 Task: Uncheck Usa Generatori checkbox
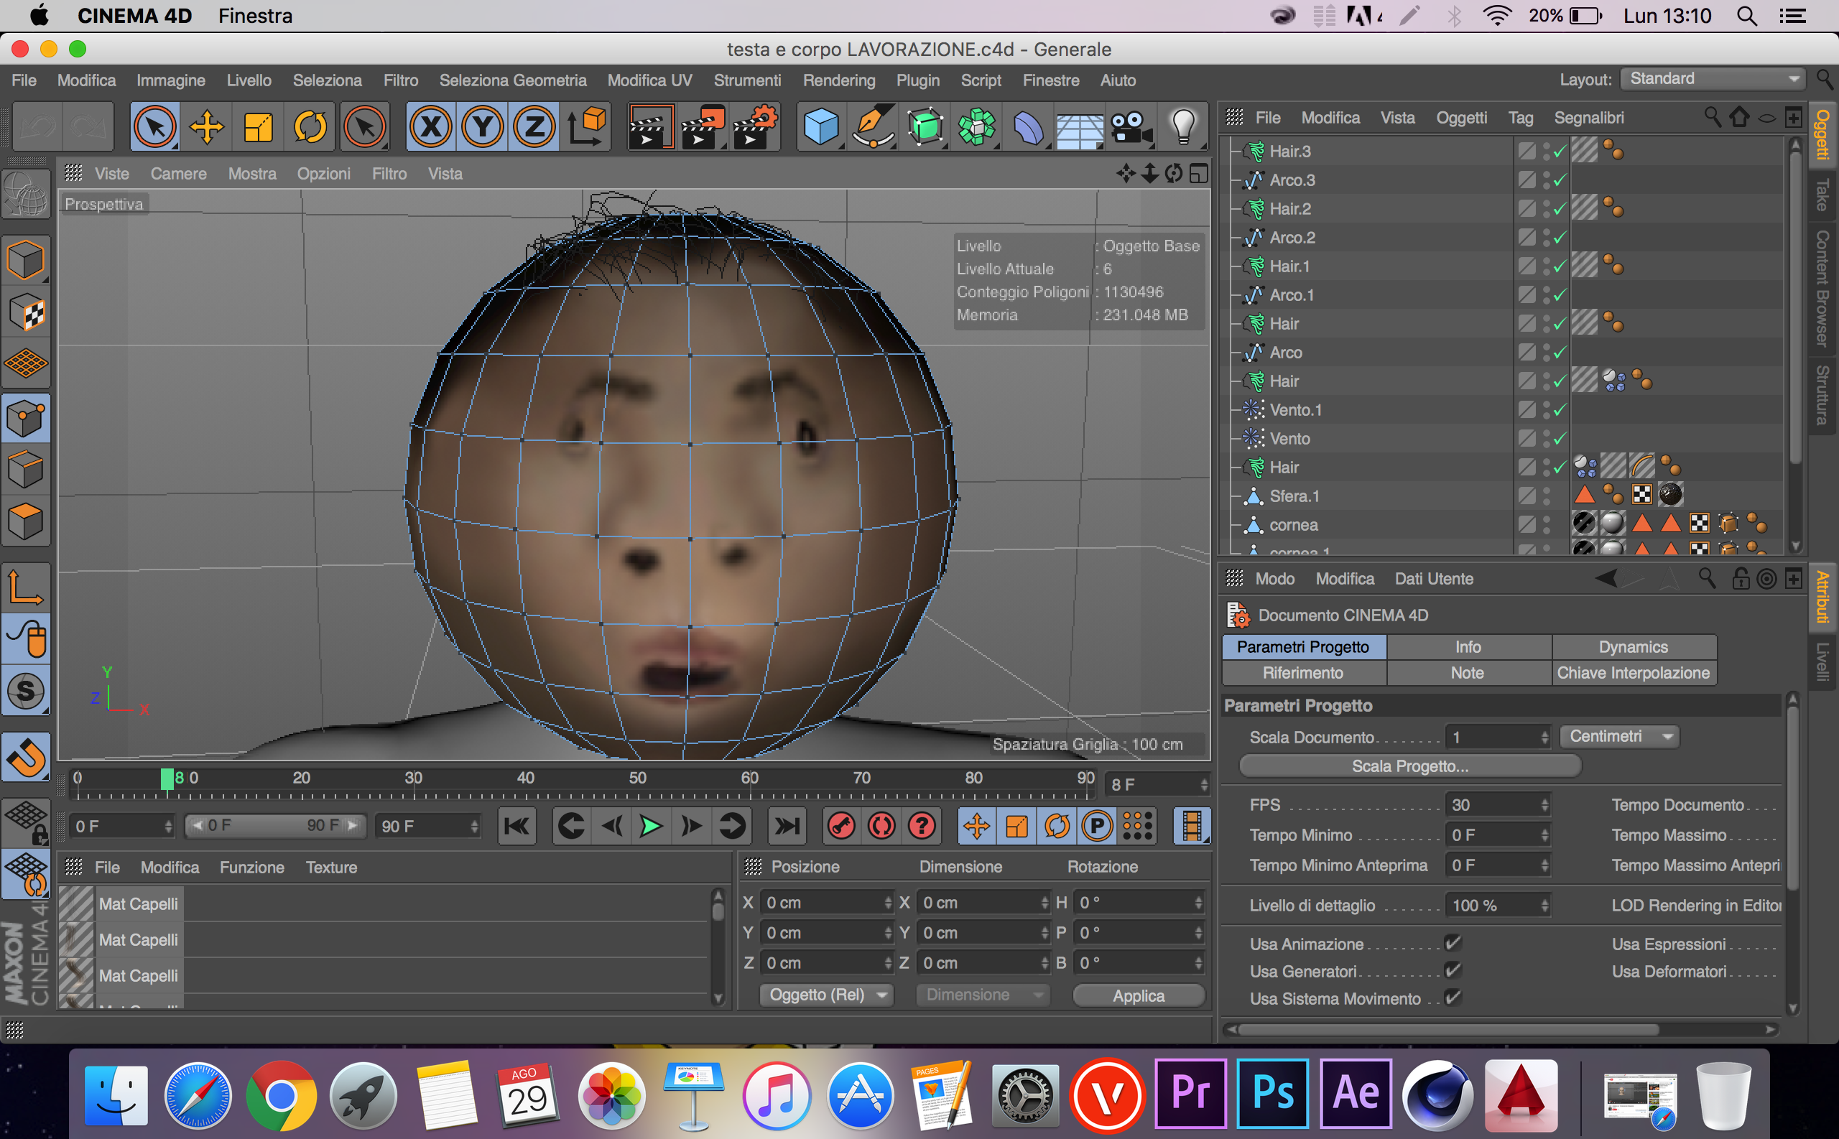click(x=1453, y=970)
